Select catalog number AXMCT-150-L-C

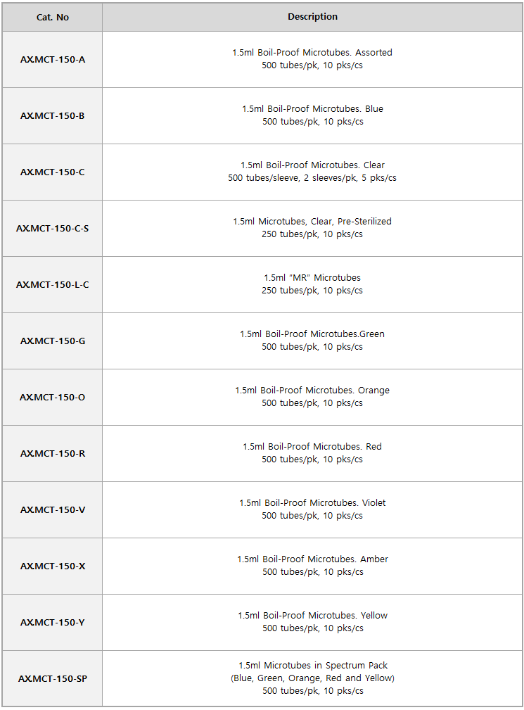tap(53, 284)
